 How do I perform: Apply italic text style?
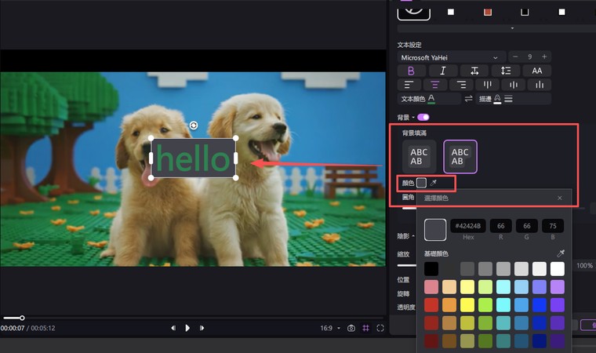point(442,71)
